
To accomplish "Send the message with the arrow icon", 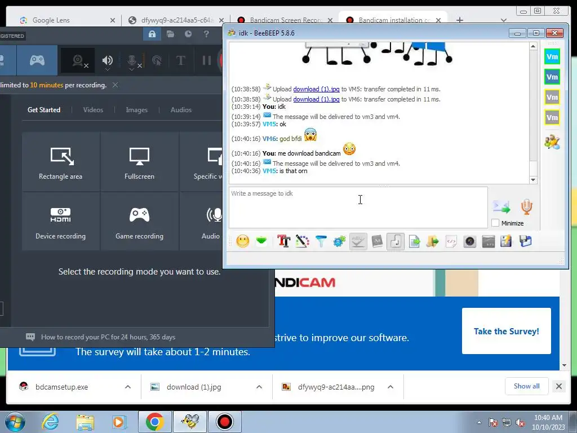I will point(501,207).
